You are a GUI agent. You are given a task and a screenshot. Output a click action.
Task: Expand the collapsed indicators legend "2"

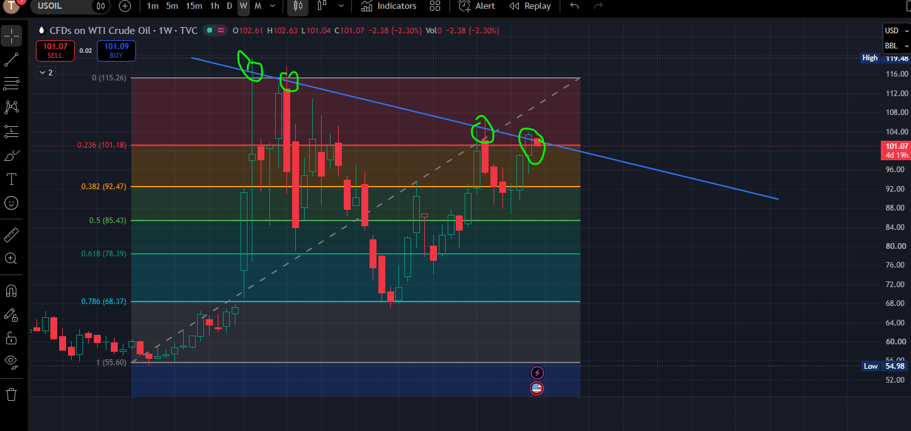coord(46,72)
